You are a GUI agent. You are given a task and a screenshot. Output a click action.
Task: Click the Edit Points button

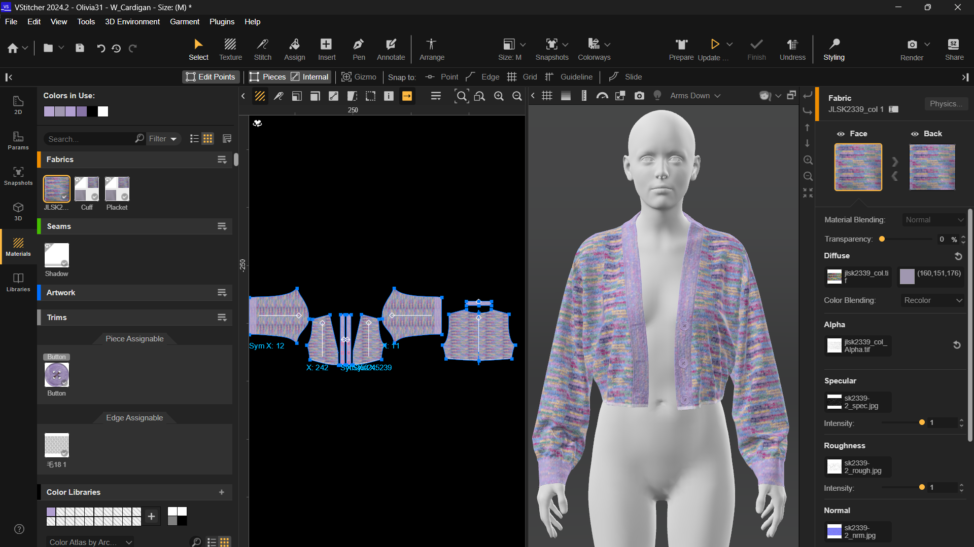pos(211,77)
